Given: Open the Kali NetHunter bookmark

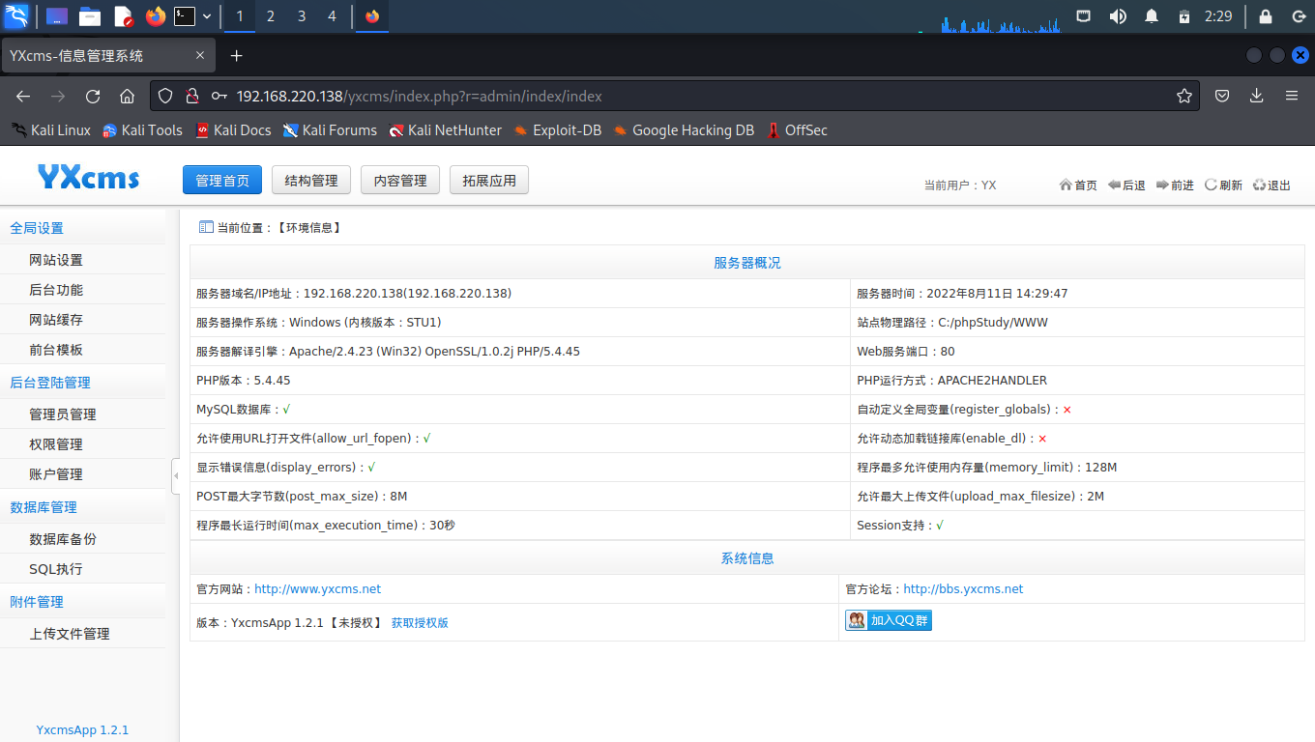Looking at the screenshot, I should click(446, 130).
